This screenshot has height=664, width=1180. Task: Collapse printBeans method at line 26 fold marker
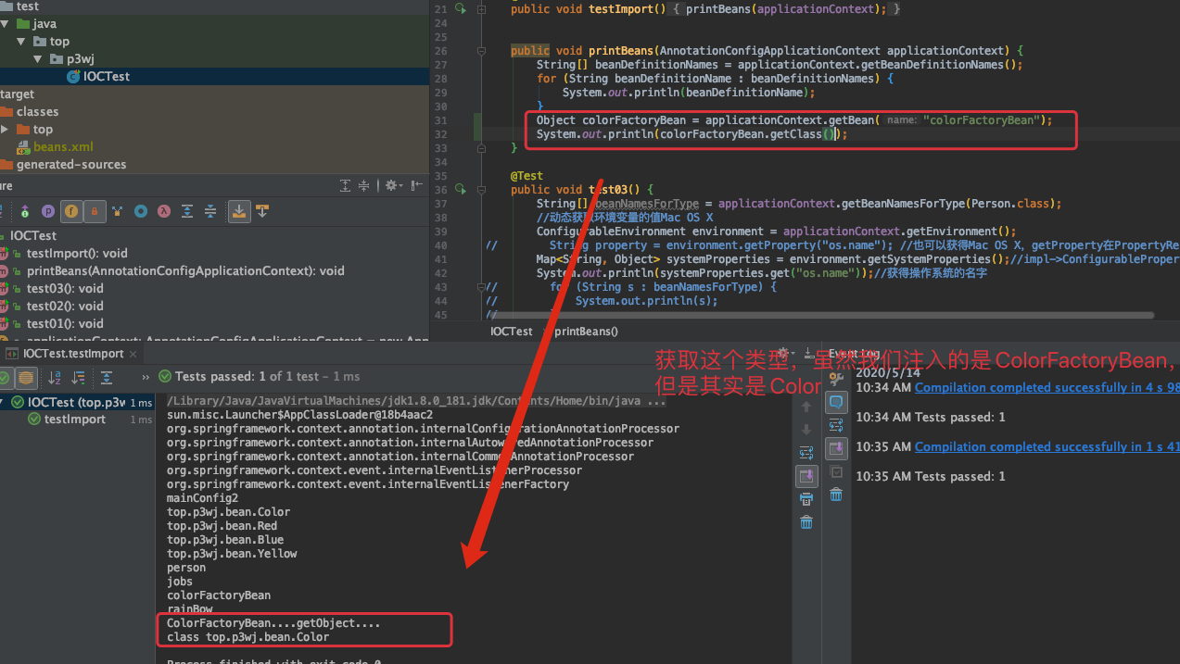(x=483, y=51)
